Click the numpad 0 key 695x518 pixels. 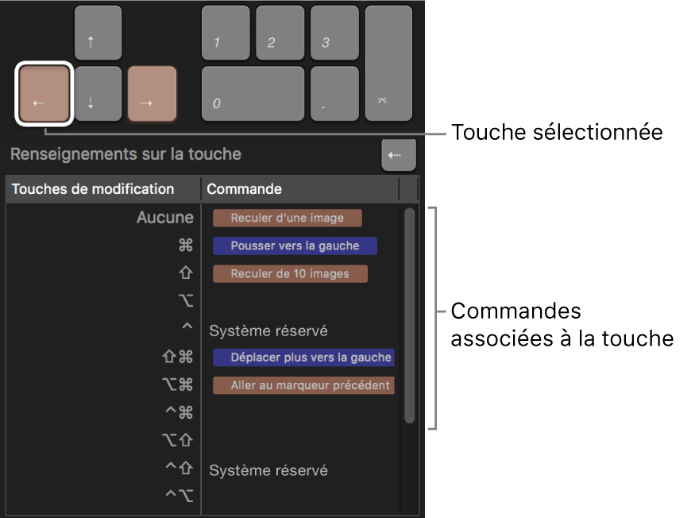coord(253,94)
